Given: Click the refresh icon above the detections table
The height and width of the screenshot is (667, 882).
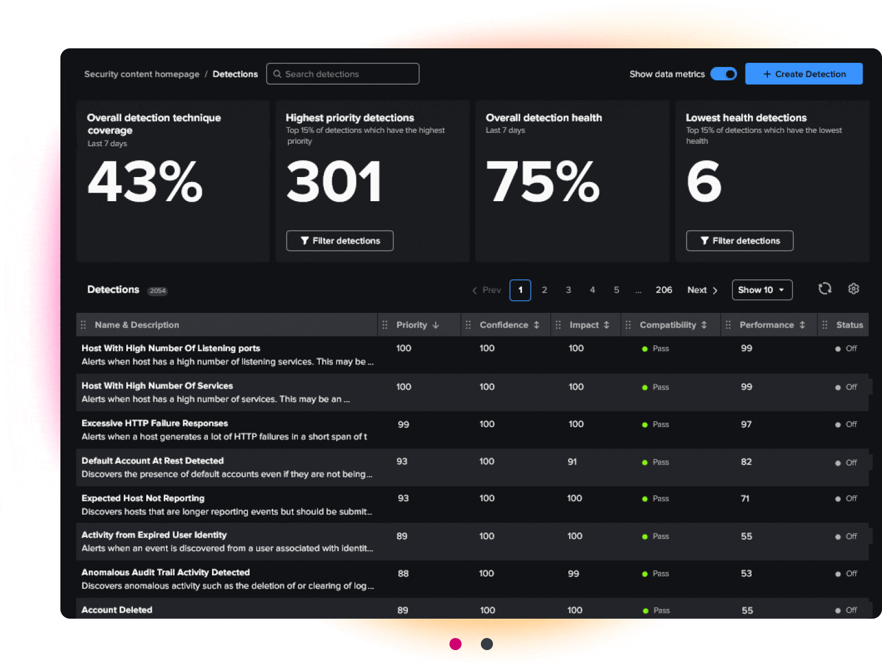Looking at the screenshot, I should [x=825, y=289].
